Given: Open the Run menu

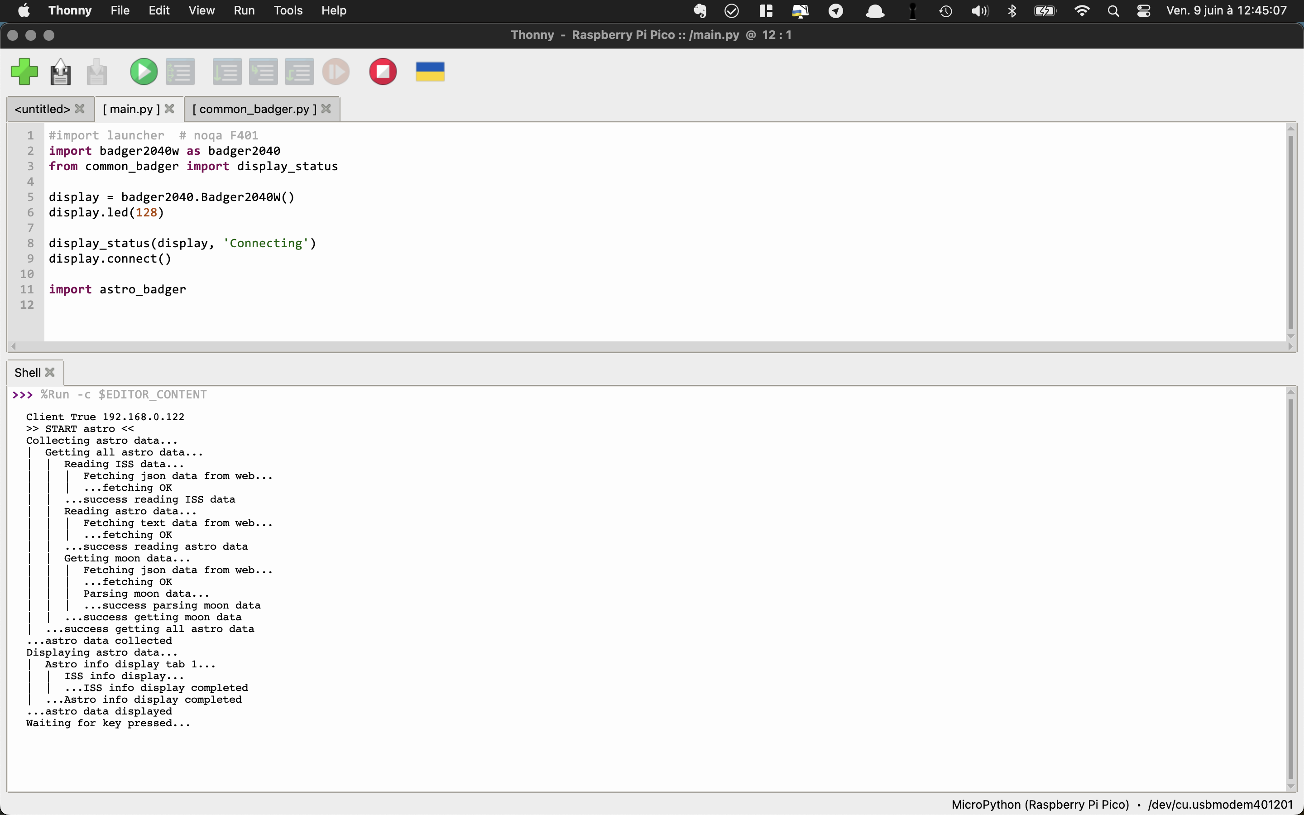Looking at the screenshot, I should [x=244, y=10].
